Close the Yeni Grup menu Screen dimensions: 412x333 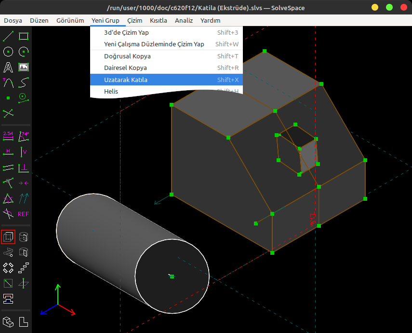tap(106, 21)
